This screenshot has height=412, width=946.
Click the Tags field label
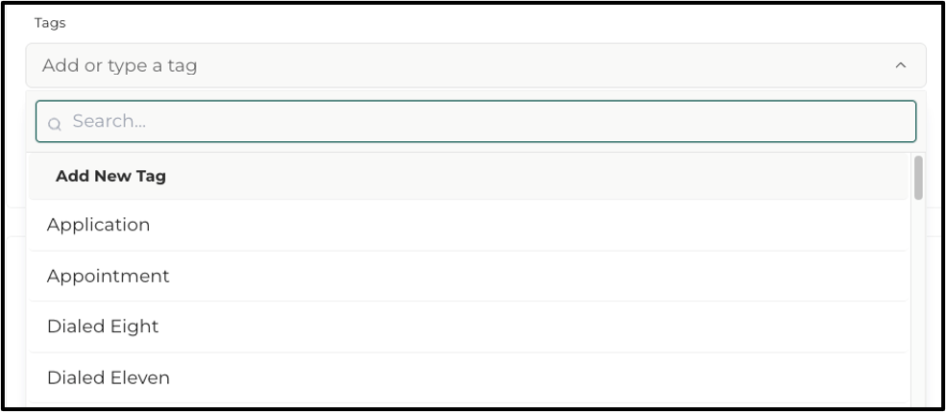50,23
